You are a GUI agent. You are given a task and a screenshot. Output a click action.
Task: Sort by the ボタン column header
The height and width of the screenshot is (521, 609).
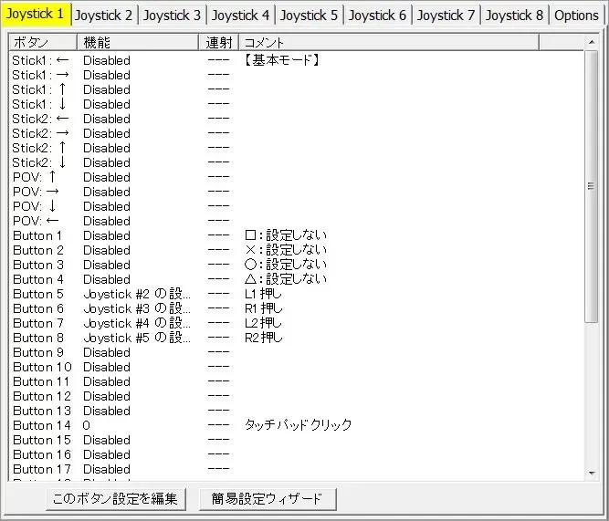[43, 42]
